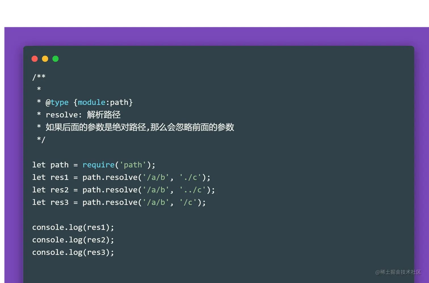Image resolution: width=429 pixels, height=283 pixels.
Task: Click the long Chinese comment starting with 如果
Action: 140,127
